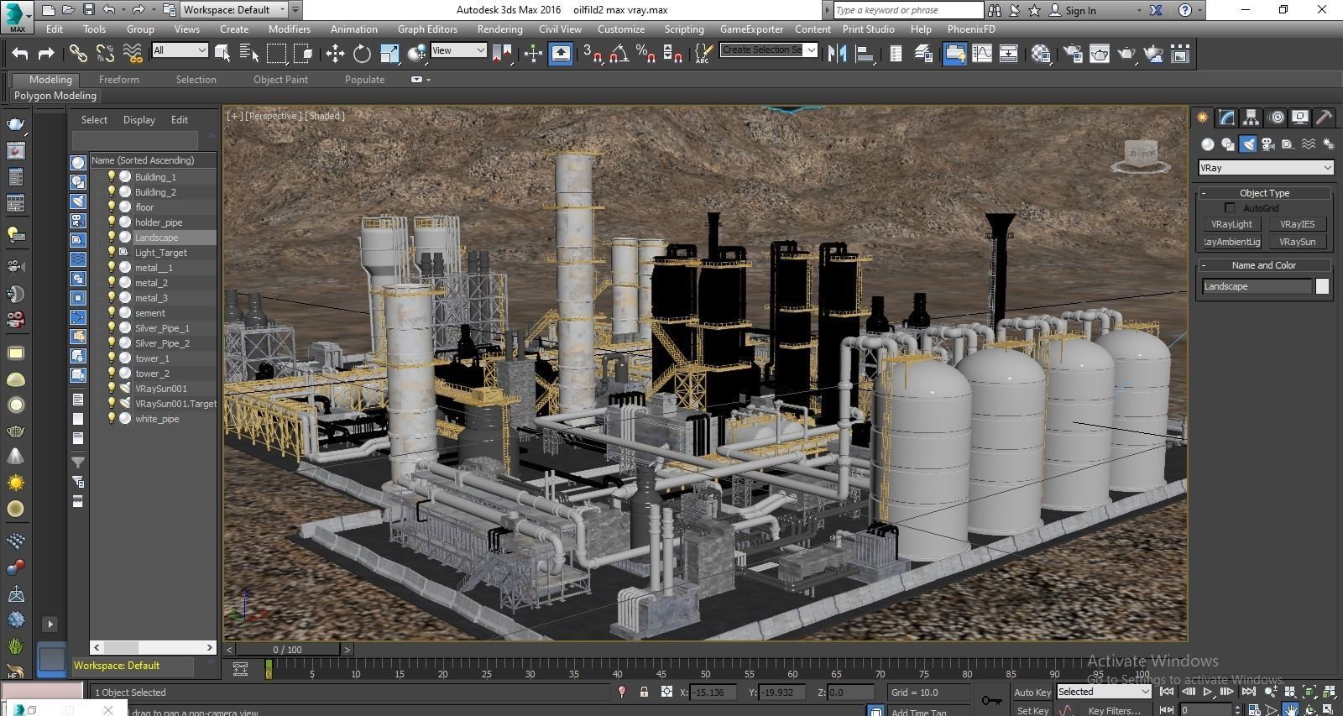Click the help search keyword field
The image size is (1343, 716).
907,10
